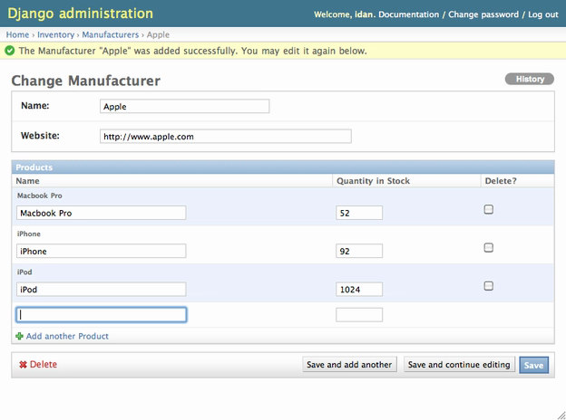Click the Products section header
This screenshot has height=420, width=566.
coord(283,167)
